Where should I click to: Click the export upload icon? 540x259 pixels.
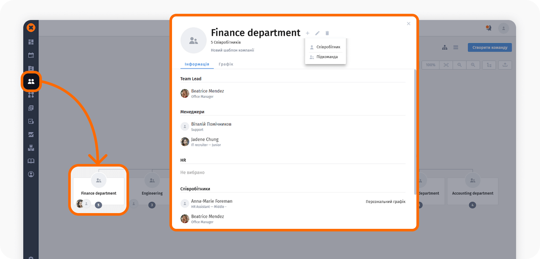pyautogui.click(x=505, y=65)
